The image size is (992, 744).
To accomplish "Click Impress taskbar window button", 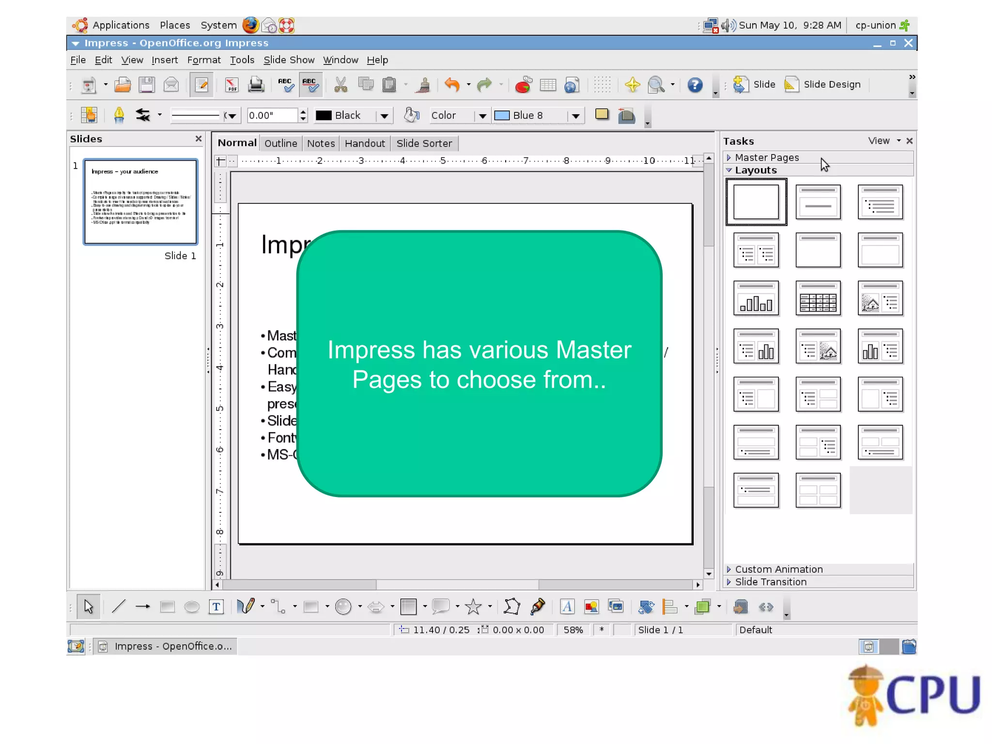I will 166,646.
